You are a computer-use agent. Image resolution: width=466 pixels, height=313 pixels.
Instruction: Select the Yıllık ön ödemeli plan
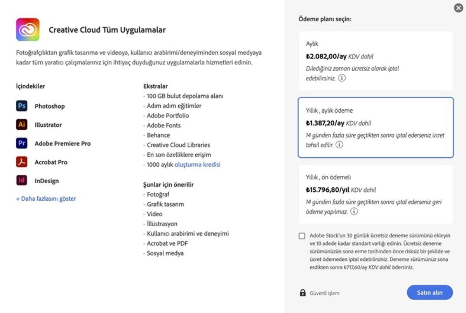click(x=375, y=194)
